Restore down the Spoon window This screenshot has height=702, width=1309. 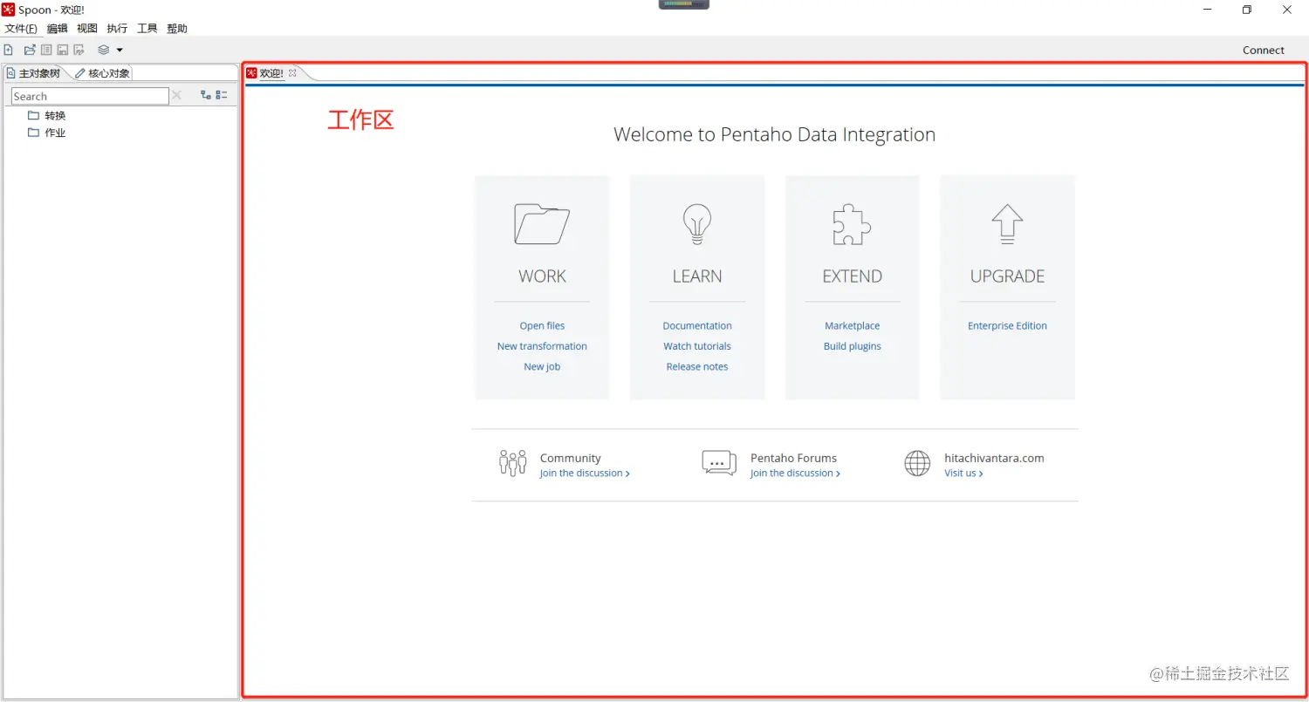[x=1247, y=10]
